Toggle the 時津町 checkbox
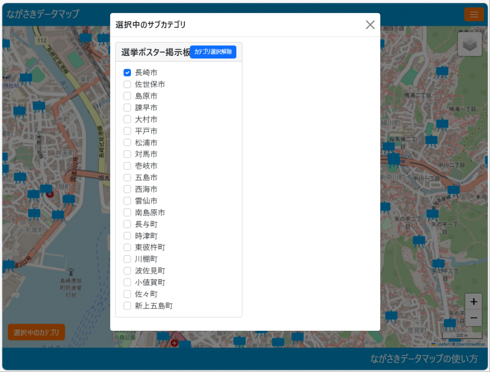Viewport: 490px width, 372px height. [127, 236]
